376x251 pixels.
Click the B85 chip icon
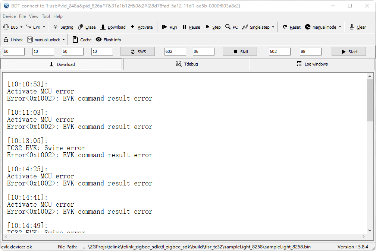(x=6, y=27)
